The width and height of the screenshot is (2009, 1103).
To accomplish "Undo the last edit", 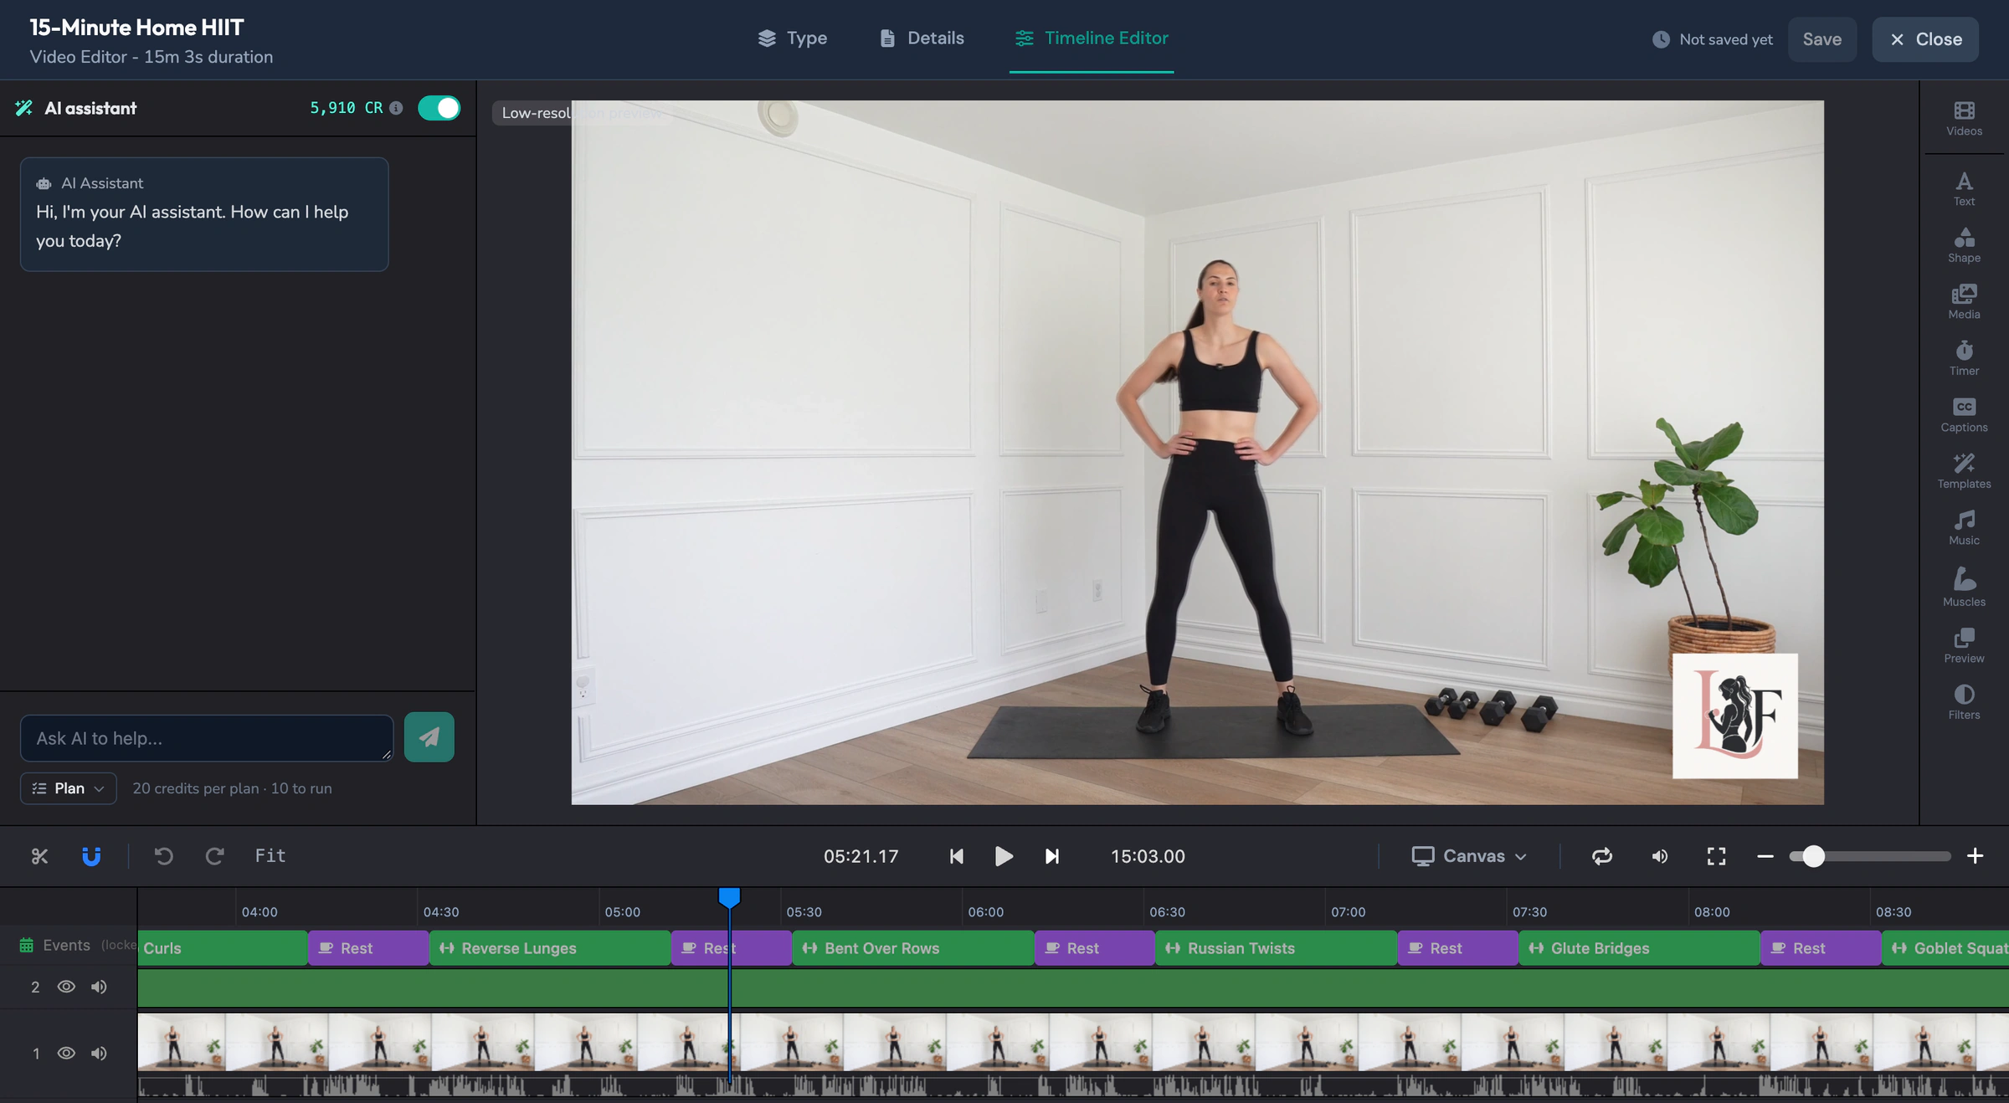I will 164,855.
